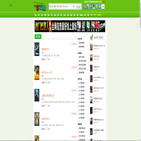The height and width of the screenshot is (141, 141).
Task: Tick the first checkbox in the filter column
Action: [78, 43]
